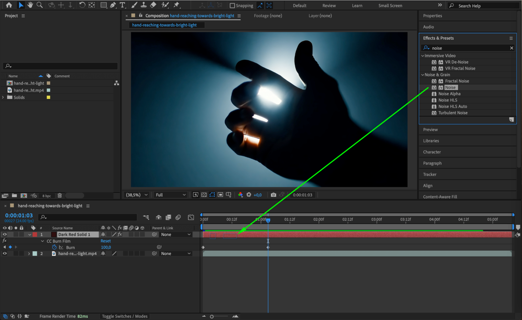Open the Layer (none) tab
The width and height of the screenshot is (522, 320).
(x=320, y=16)
